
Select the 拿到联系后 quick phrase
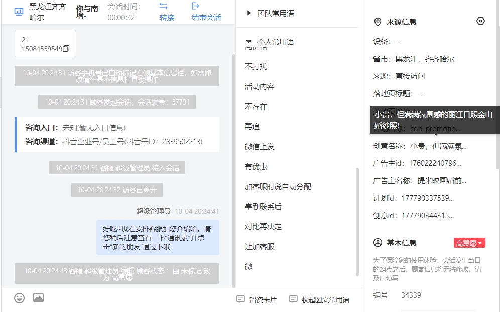263,206
